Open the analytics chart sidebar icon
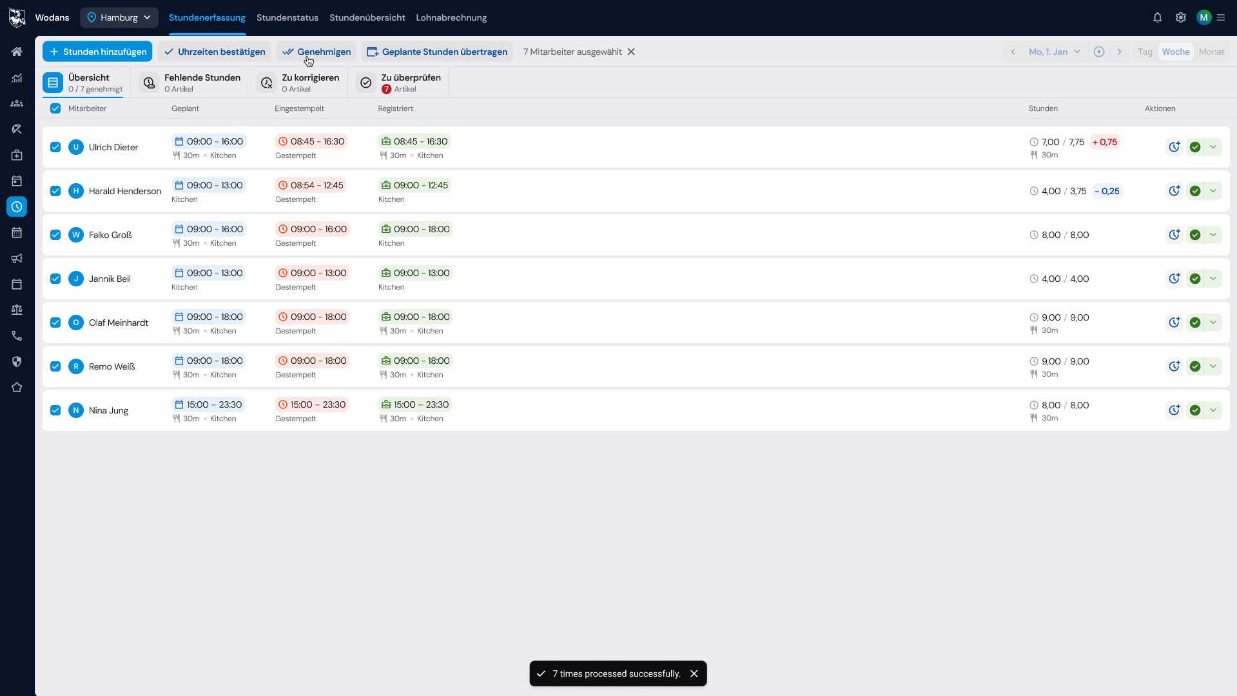Viewport: 1237px width, 696px height. pos(17,77)
